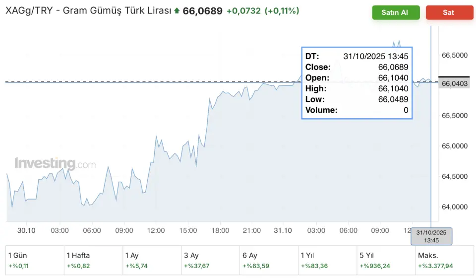Switch chart to 1 Yıl range
Image resolution: width=476 pixels, height=280 pixels.
[327, 260]
